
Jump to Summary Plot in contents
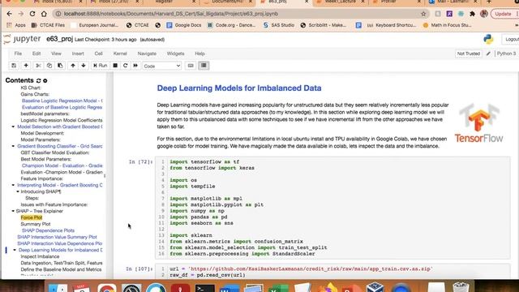36,224
